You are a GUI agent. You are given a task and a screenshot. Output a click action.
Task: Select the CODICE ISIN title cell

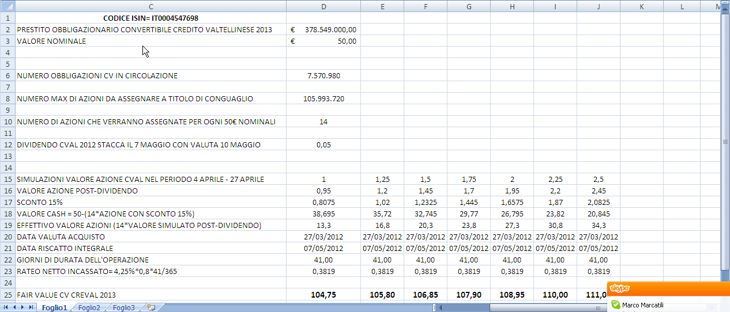150,18
